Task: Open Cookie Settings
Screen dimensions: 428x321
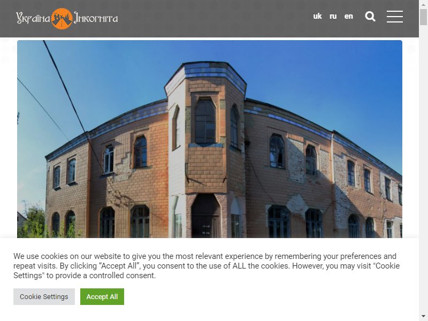Action: (x=44, y=297)
